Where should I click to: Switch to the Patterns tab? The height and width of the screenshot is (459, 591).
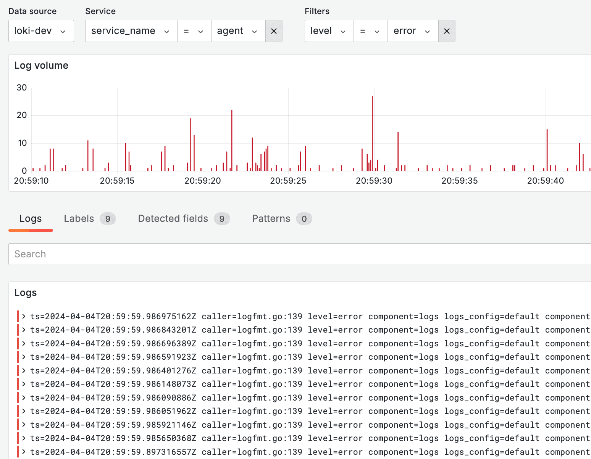pyautogui.click(x=271, y=218)
